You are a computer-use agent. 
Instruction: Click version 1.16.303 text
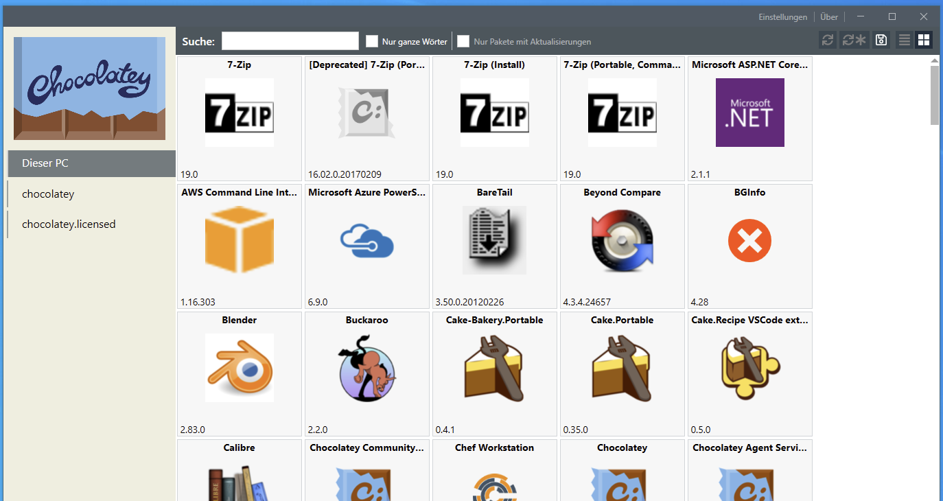pyautogui.click(x=198, y=302)
